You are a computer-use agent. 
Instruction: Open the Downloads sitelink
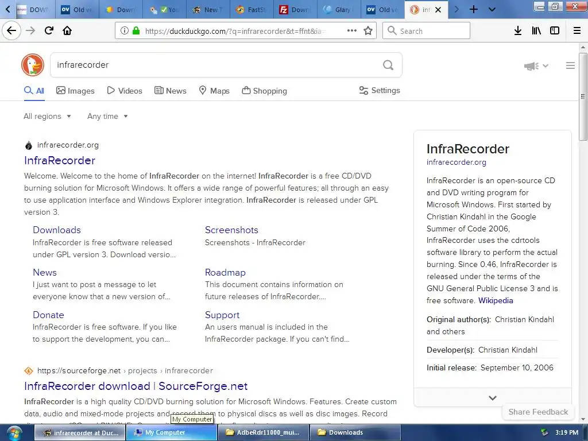(57, 230)
